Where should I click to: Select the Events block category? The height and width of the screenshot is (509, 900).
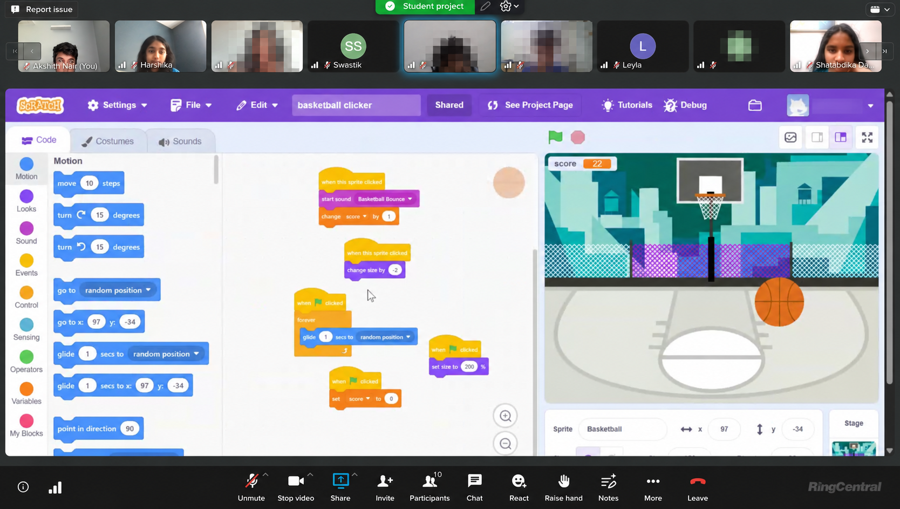[26, 265]
